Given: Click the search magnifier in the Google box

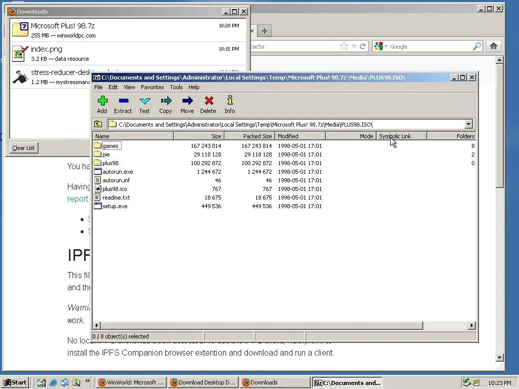Looking at the screenshot, I should [477, 46].
